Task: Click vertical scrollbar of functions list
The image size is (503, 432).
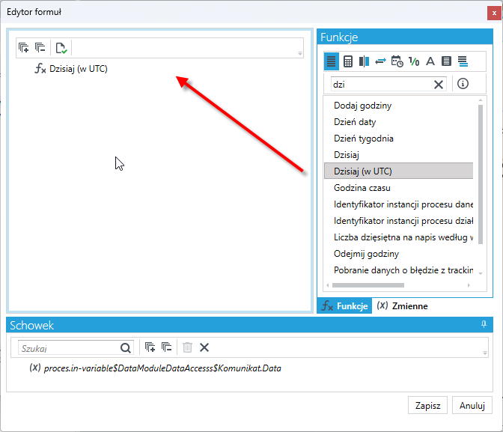Action: (x=481, y=174)
